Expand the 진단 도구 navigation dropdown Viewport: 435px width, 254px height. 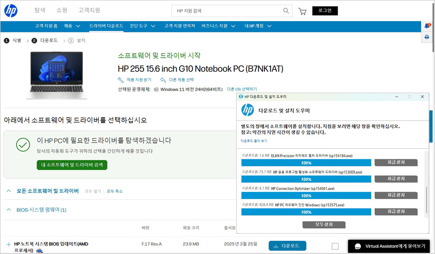pyautogui.click(x=141, y=26)
